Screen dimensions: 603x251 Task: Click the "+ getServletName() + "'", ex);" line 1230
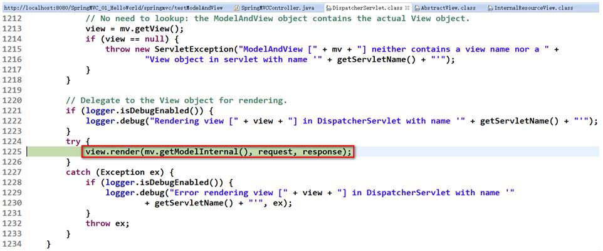click(x=218, y=203)
